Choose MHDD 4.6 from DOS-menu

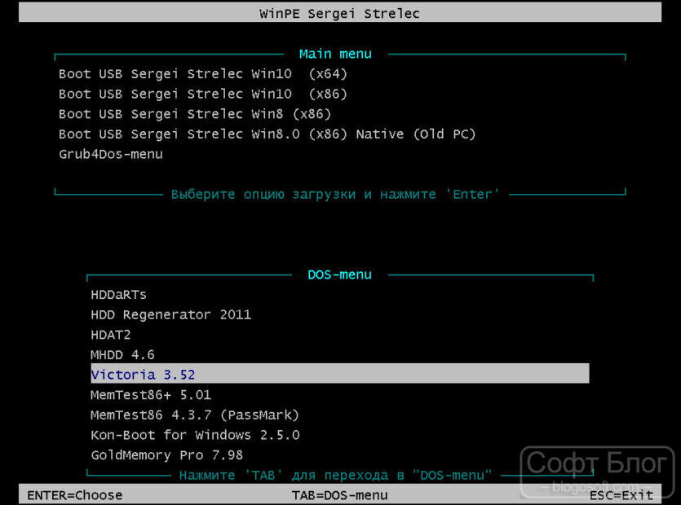123,355
